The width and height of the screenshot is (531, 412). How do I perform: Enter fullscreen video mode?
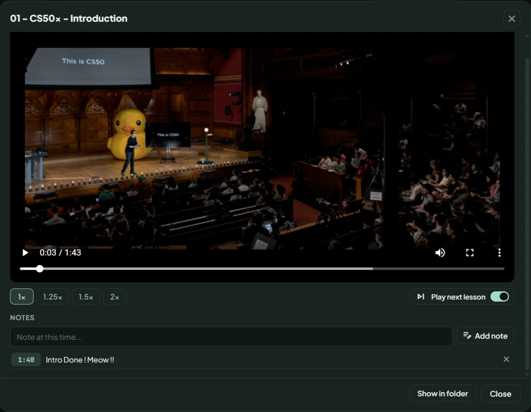[470, 253]
